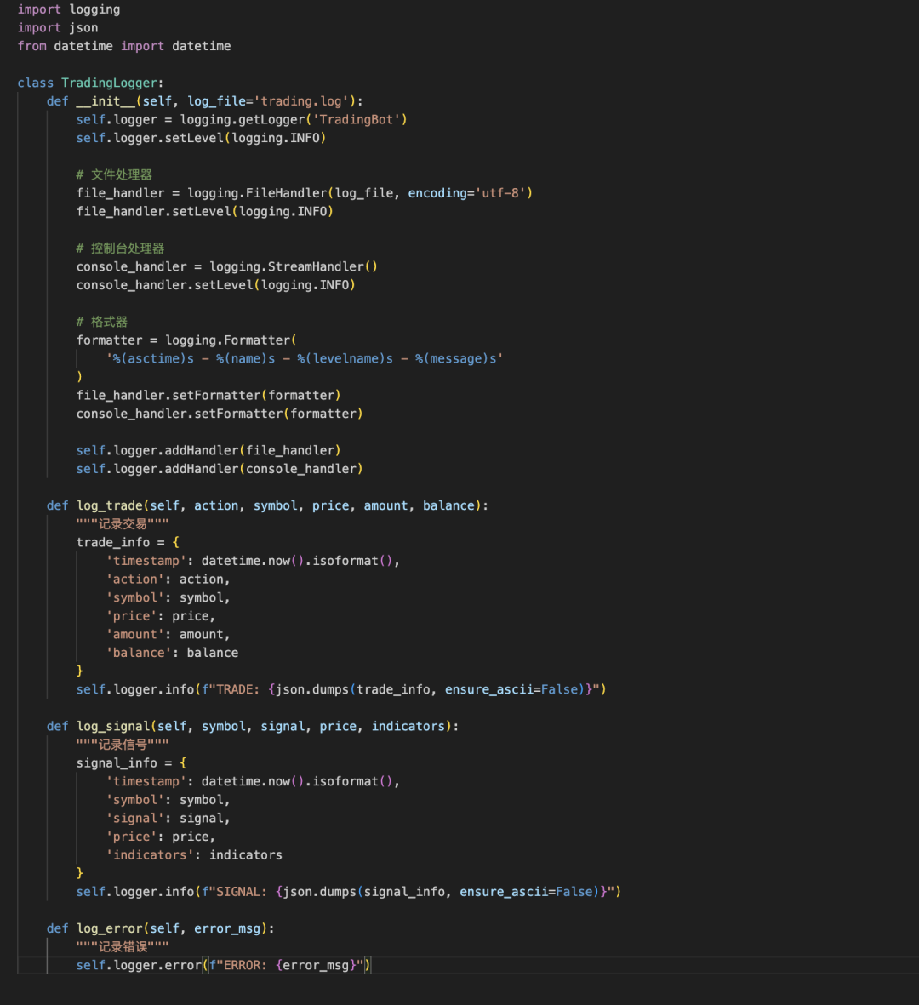Click logging.StreamHandler() call
The image size is (919, 1005).
point(294,266)
